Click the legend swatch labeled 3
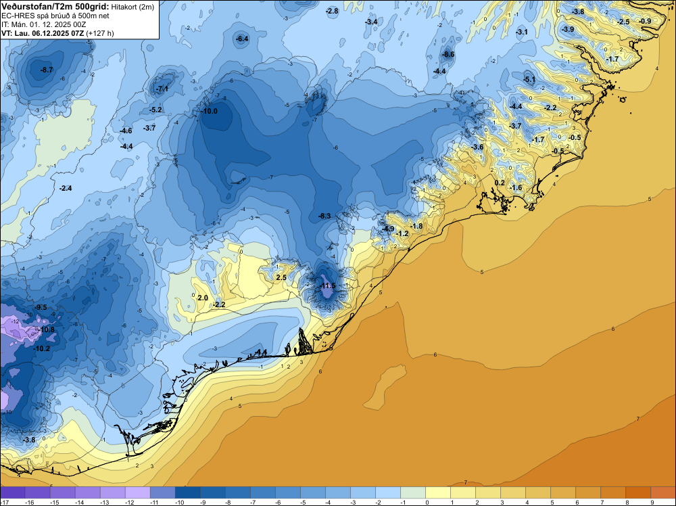The height and width of the screenshot is (506, 676). [513, 492]
